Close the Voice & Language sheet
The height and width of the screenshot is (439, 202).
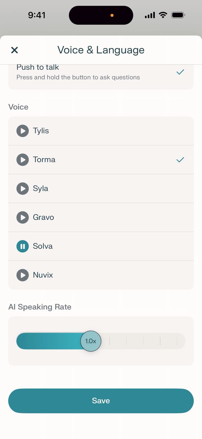point(14,50)
